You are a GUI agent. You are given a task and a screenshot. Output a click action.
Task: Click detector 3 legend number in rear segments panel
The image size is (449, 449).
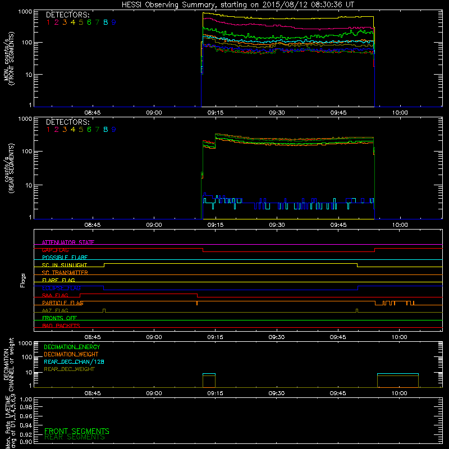point(65,130)
